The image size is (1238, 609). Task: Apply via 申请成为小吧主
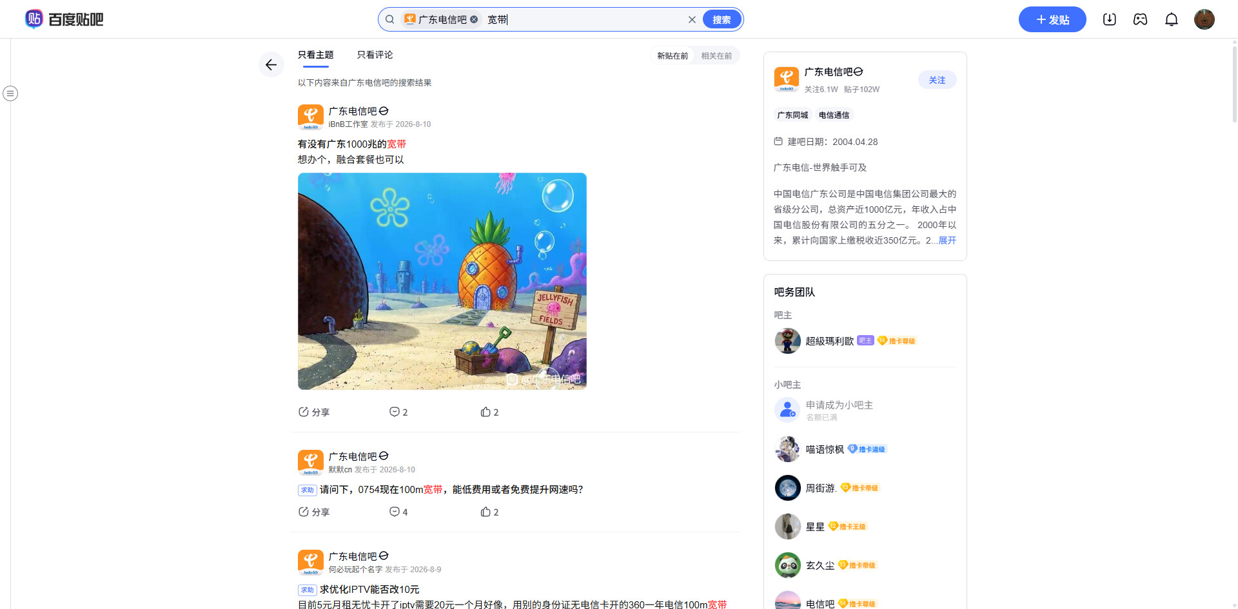(840, 405)
